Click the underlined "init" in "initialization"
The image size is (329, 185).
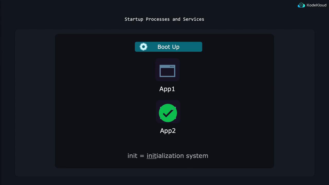click(151, 156)
